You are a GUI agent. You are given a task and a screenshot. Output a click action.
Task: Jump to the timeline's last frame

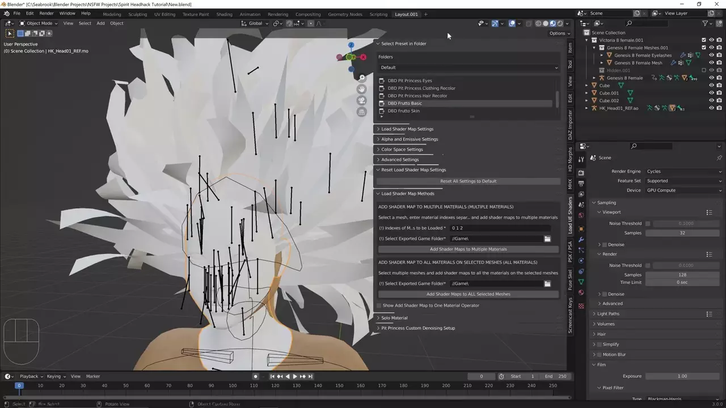pos(310,376)
